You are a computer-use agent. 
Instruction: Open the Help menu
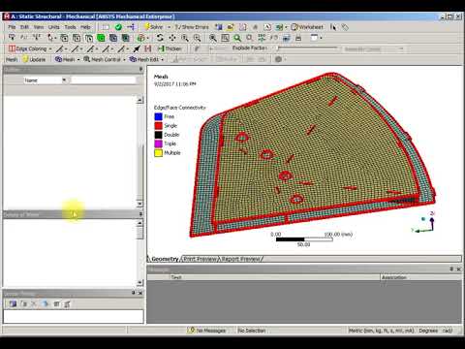point(85,27)
